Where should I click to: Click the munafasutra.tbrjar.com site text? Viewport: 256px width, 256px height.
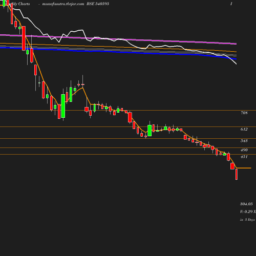(x=63, y=4)
